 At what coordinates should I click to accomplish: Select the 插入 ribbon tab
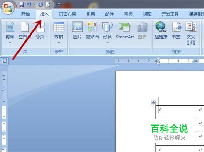44,14
